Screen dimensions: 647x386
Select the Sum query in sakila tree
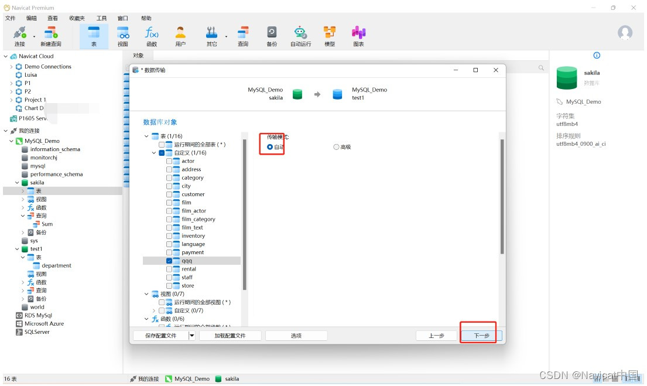point(47,224)
